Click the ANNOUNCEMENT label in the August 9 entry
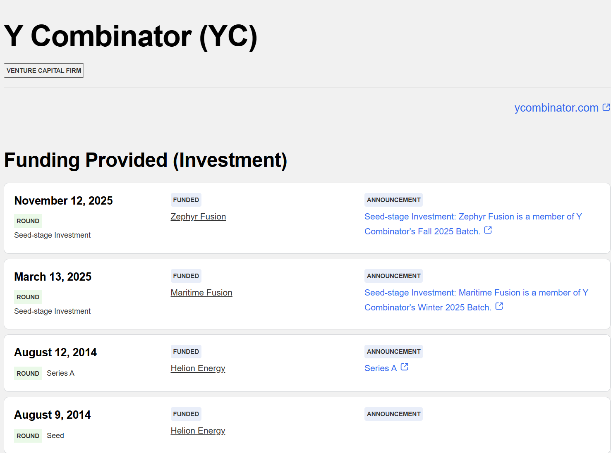This screenshot has height=453, width=611. (x=393, y=414)
